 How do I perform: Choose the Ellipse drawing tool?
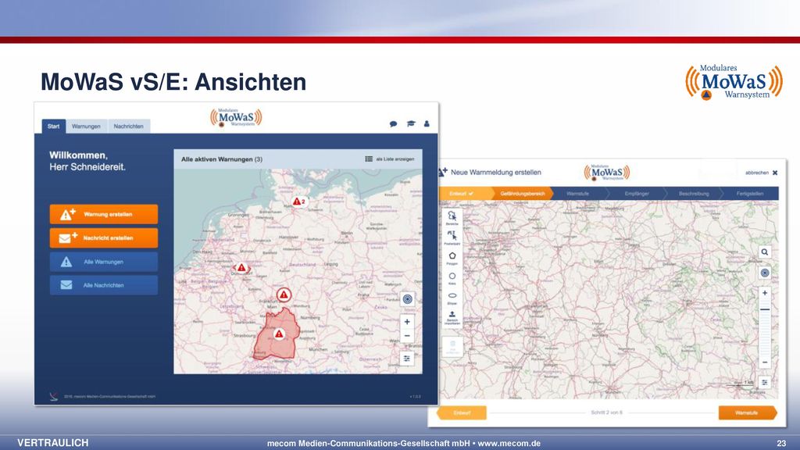pos(452,298)
